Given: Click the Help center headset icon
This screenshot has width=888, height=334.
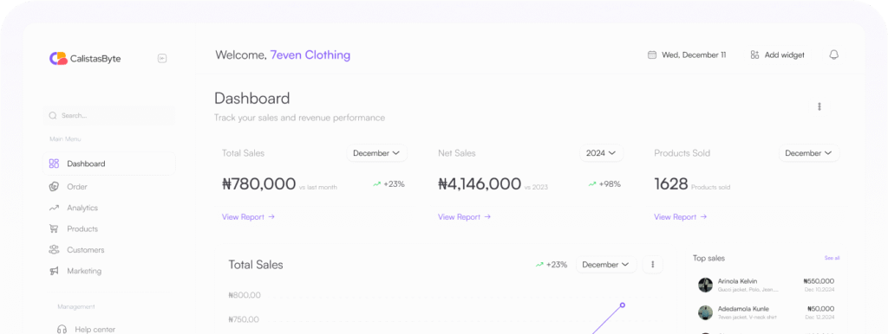Looking at the screenshot, I should (62, 329).
